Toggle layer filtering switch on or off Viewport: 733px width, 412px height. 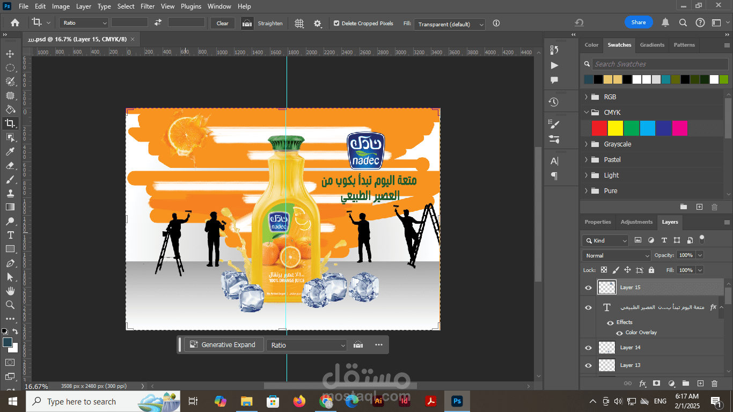[x=701, y=239]
